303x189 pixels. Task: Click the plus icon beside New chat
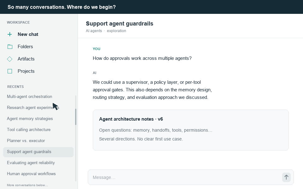point(10,34)
